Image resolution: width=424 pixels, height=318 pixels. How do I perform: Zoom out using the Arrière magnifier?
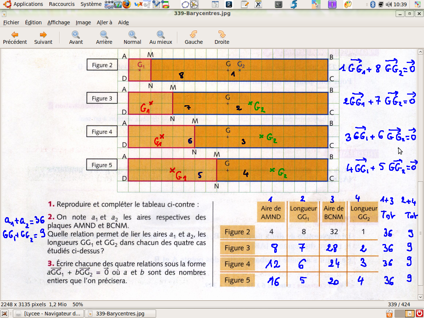click(104, 35)
